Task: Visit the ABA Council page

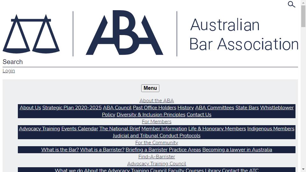Action: pyautogui.click(x=117, y=108)
